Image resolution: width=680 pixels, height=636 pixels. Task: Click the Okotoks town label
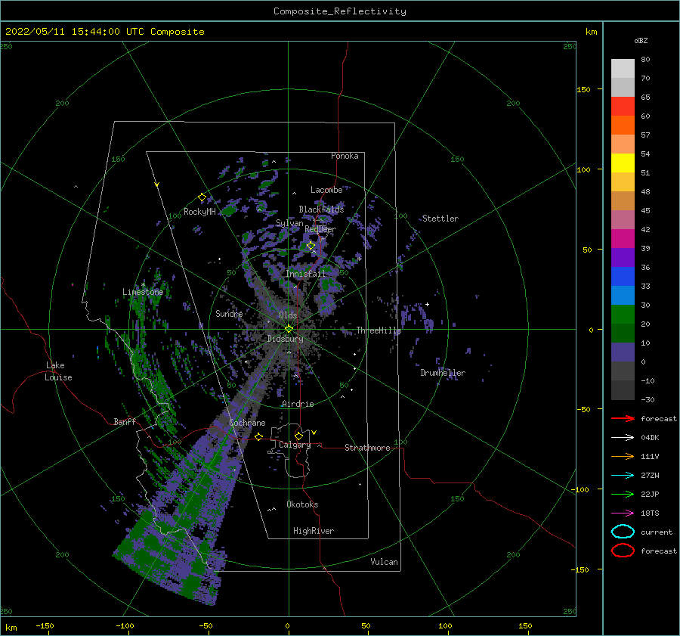point(302,504)
